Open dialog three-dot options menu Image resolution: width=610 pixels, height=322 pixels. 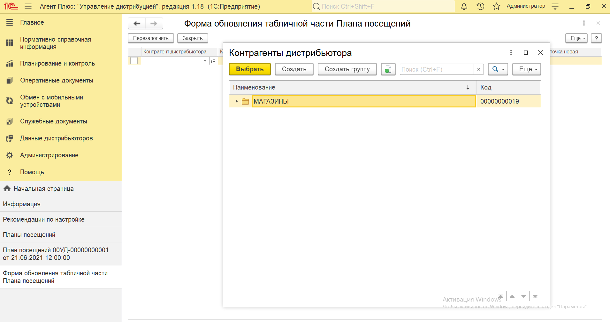pos(511,52)
